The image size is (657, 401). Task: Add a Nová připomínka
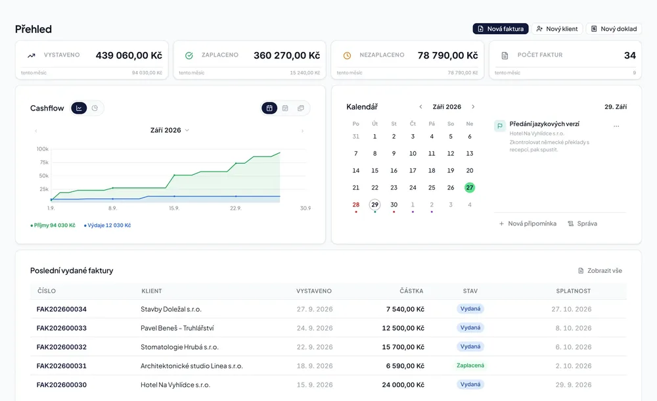pyautogui.click(x=528, y=224)
